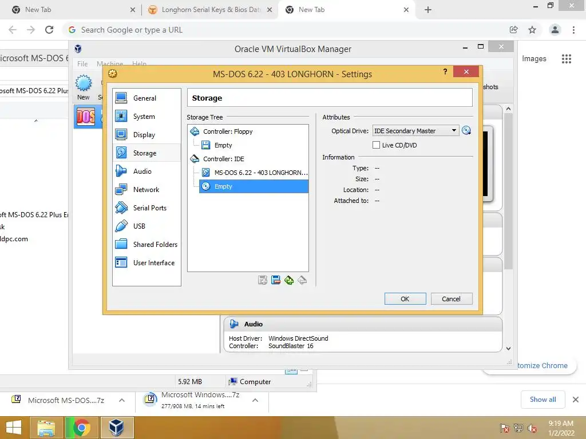The image size is (586, 439).
Task: Select the Empty optical drive entry
Action: tap(254, 186)
